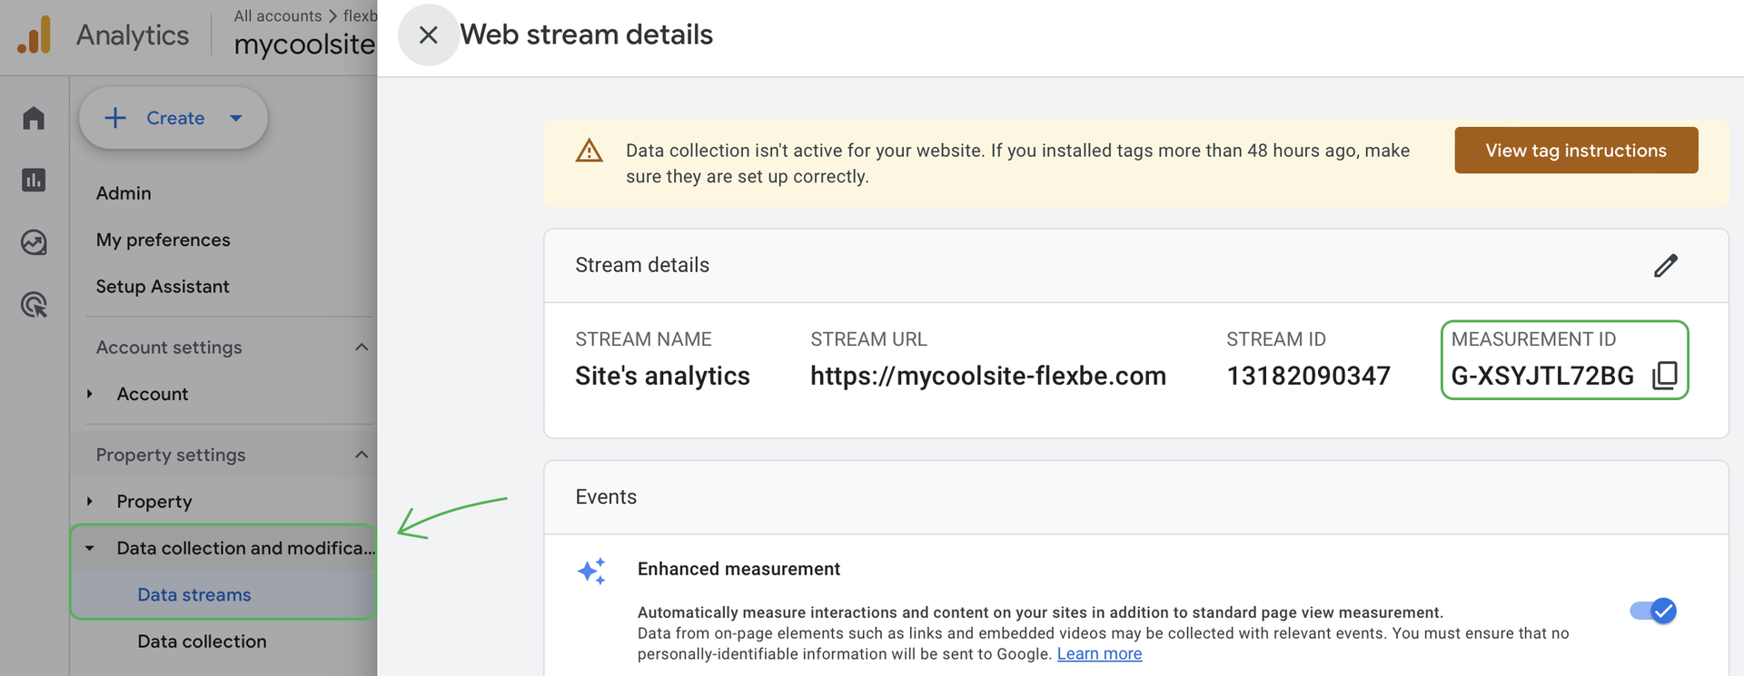Screen dimensions: 1744x676
Task: Edit stream details with pencil icon
Action: (1665, 266)
